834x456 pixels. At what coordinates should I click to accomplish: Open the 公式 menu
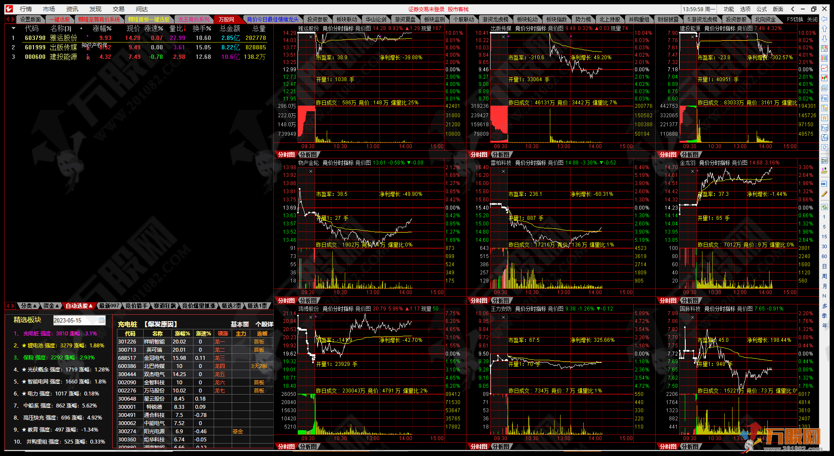click(762, 9)
